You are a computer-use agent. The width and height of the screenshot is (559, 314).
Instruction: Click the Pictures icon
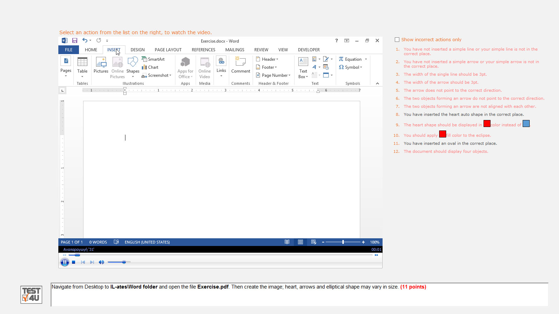[101, 65]
